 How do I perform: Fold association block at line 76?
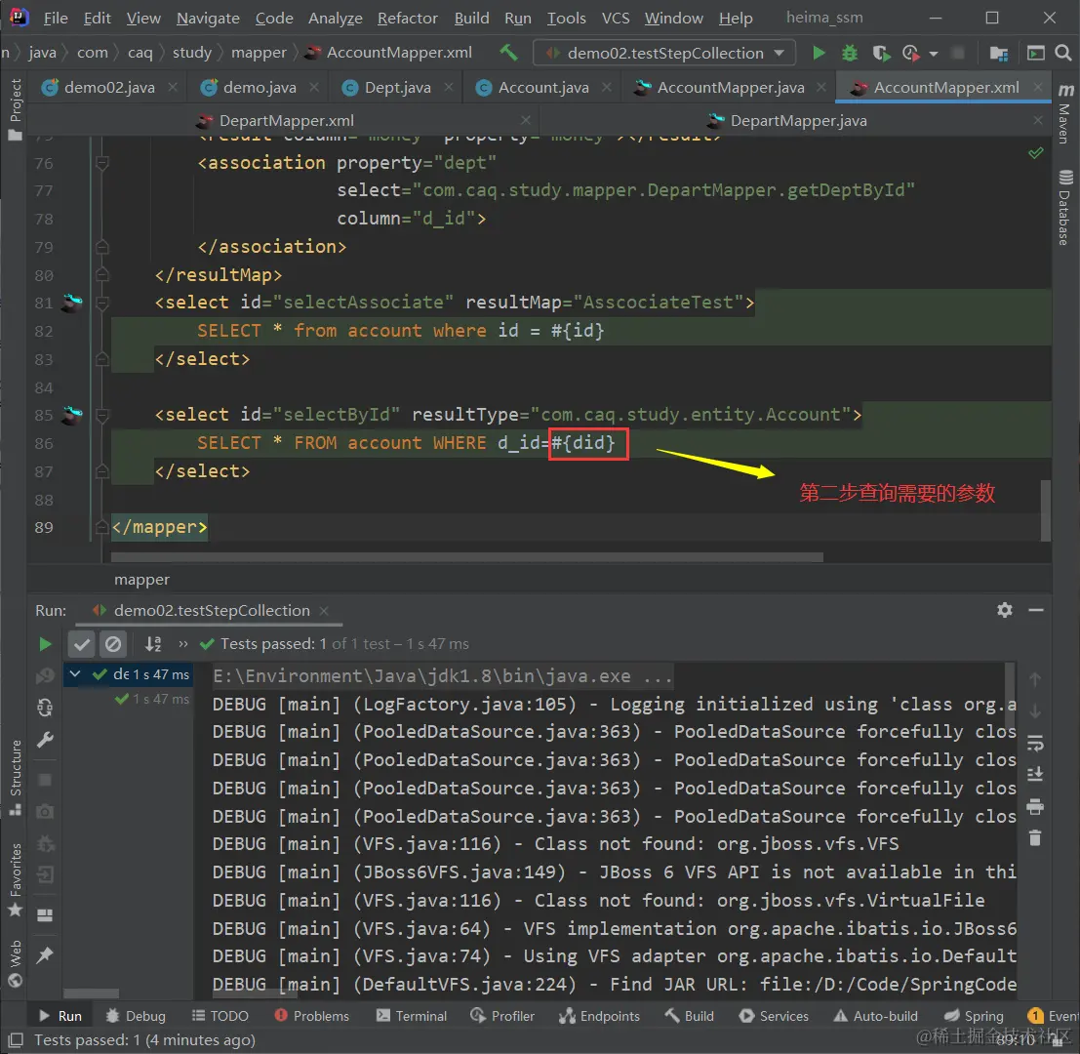[x=101, y=163]
